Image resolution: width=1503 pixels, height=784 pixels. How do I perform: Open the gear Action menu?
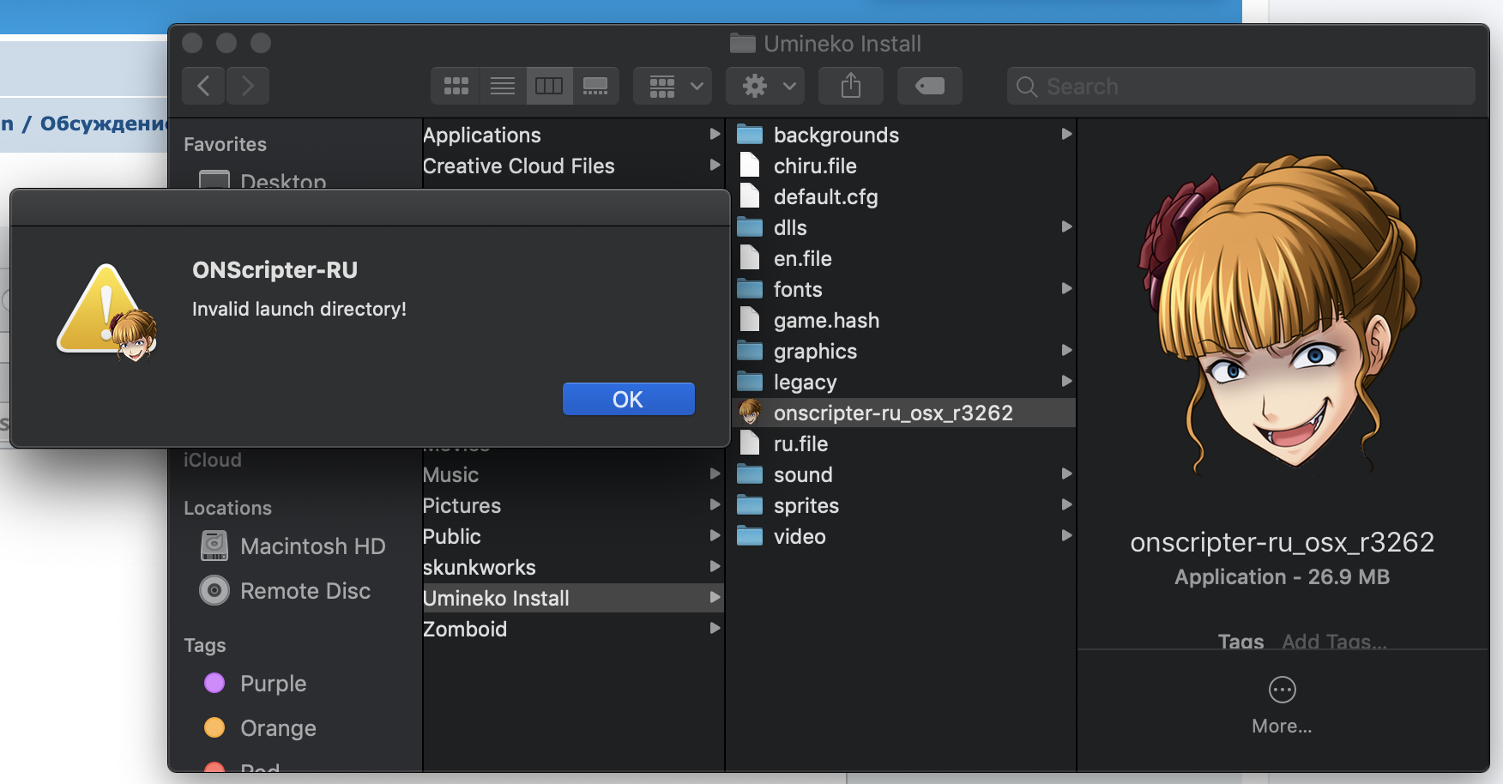tap(765, 86)
